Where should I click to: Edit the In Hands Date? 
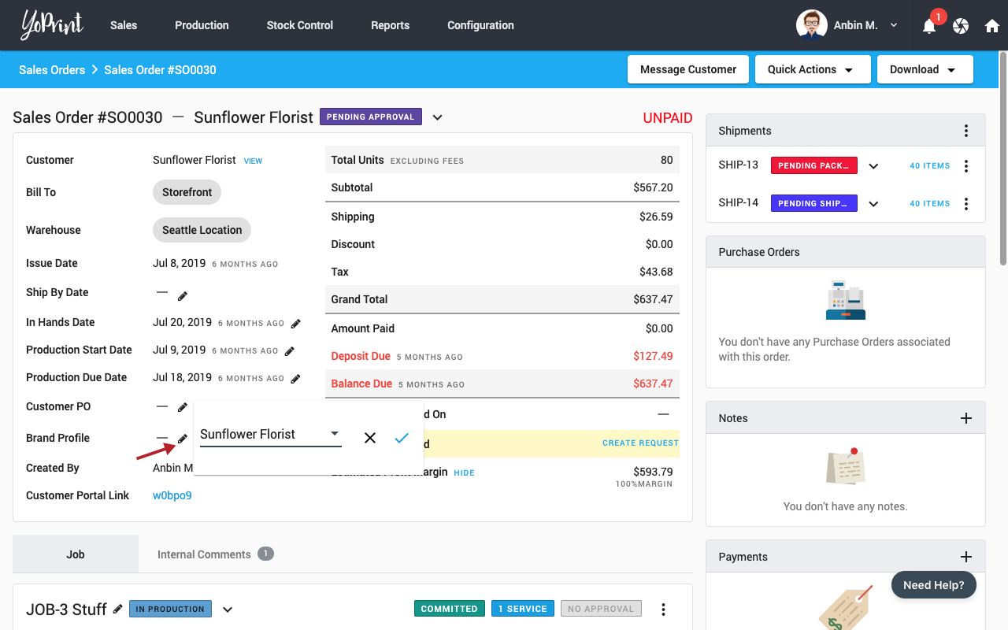point(296,324)
